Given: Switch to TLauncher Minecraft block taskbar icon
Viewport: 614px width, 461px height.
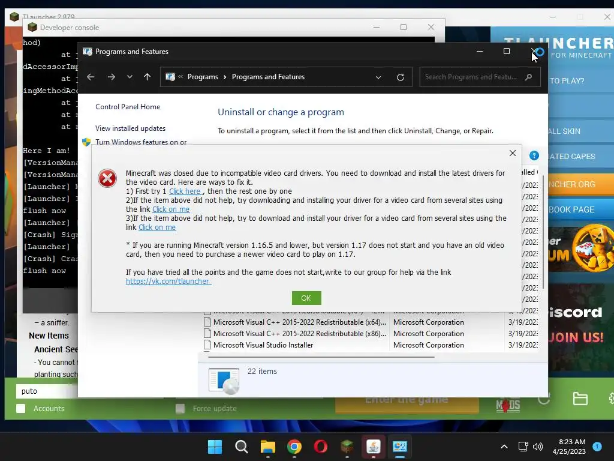Looking at the screenshot, I should coord(347,447).
